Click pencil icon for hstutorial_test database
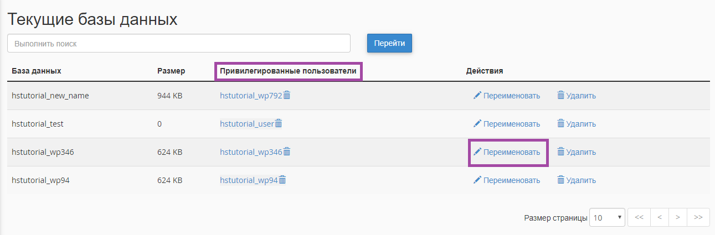 (477, 123)
